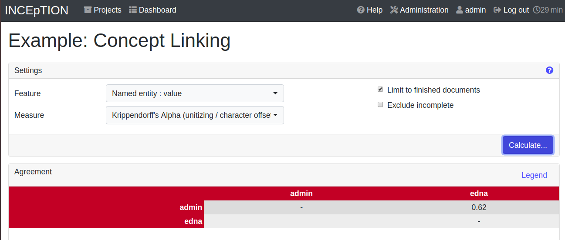
Task: Uncheck Limit to finished documents
Action: (380, 90)
